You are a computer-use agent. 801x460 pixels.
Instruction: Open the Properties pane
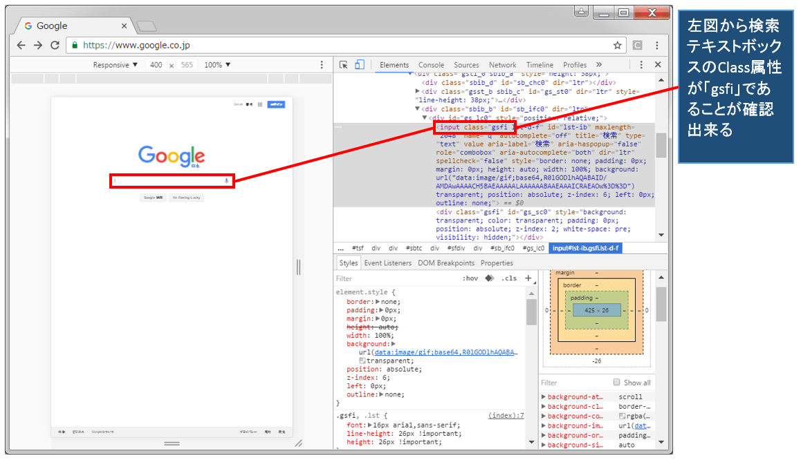497,263
